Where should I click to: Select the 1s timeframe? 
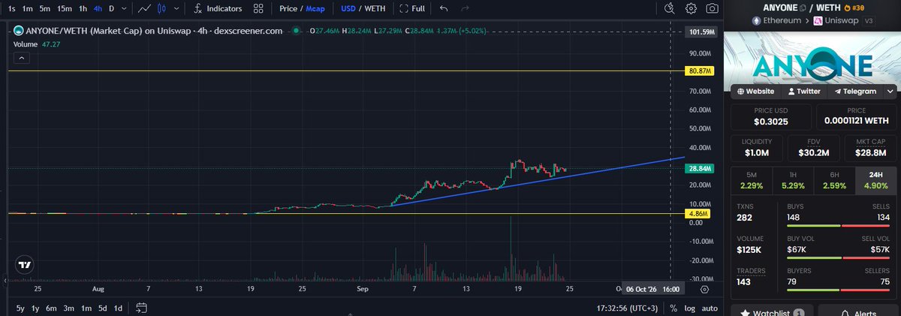click(x=10, y=8)
